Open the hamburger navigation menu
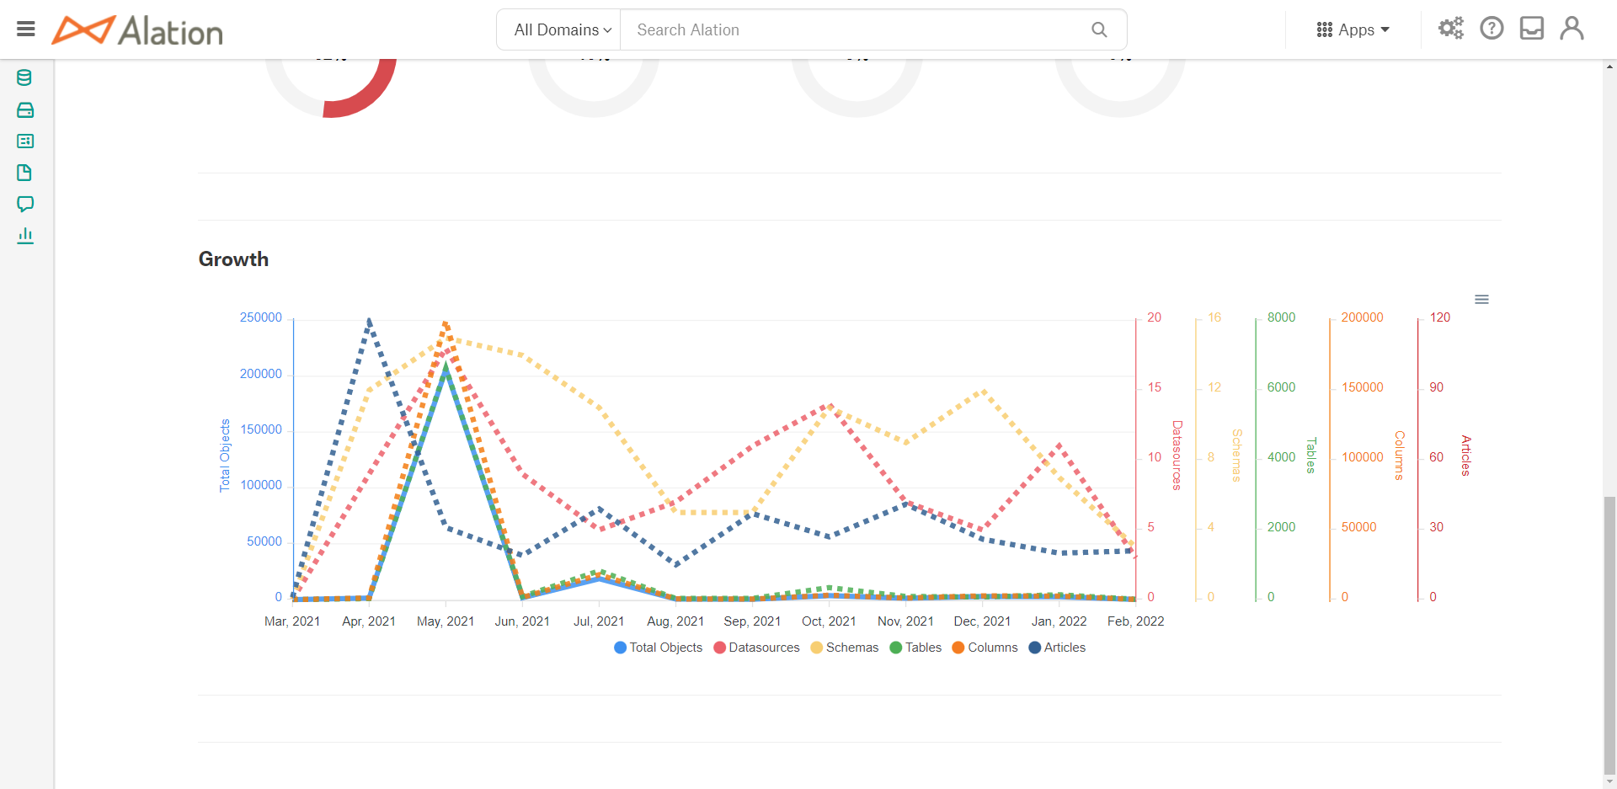Image resolution: width=1617 pixels, height=789 pixels. pyautogui.click(x=26, y=29)
